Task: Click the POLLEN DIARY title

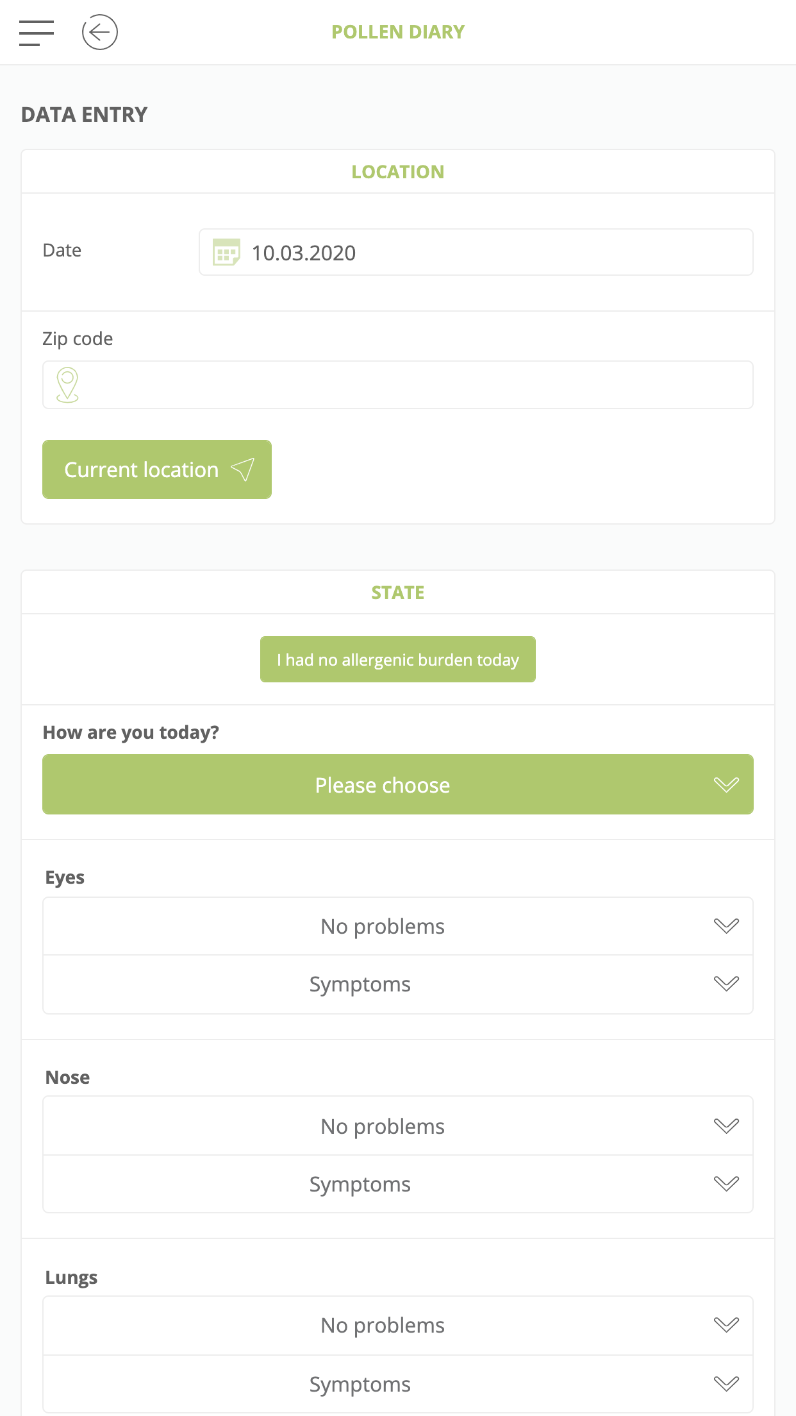Action: [397, 31]
